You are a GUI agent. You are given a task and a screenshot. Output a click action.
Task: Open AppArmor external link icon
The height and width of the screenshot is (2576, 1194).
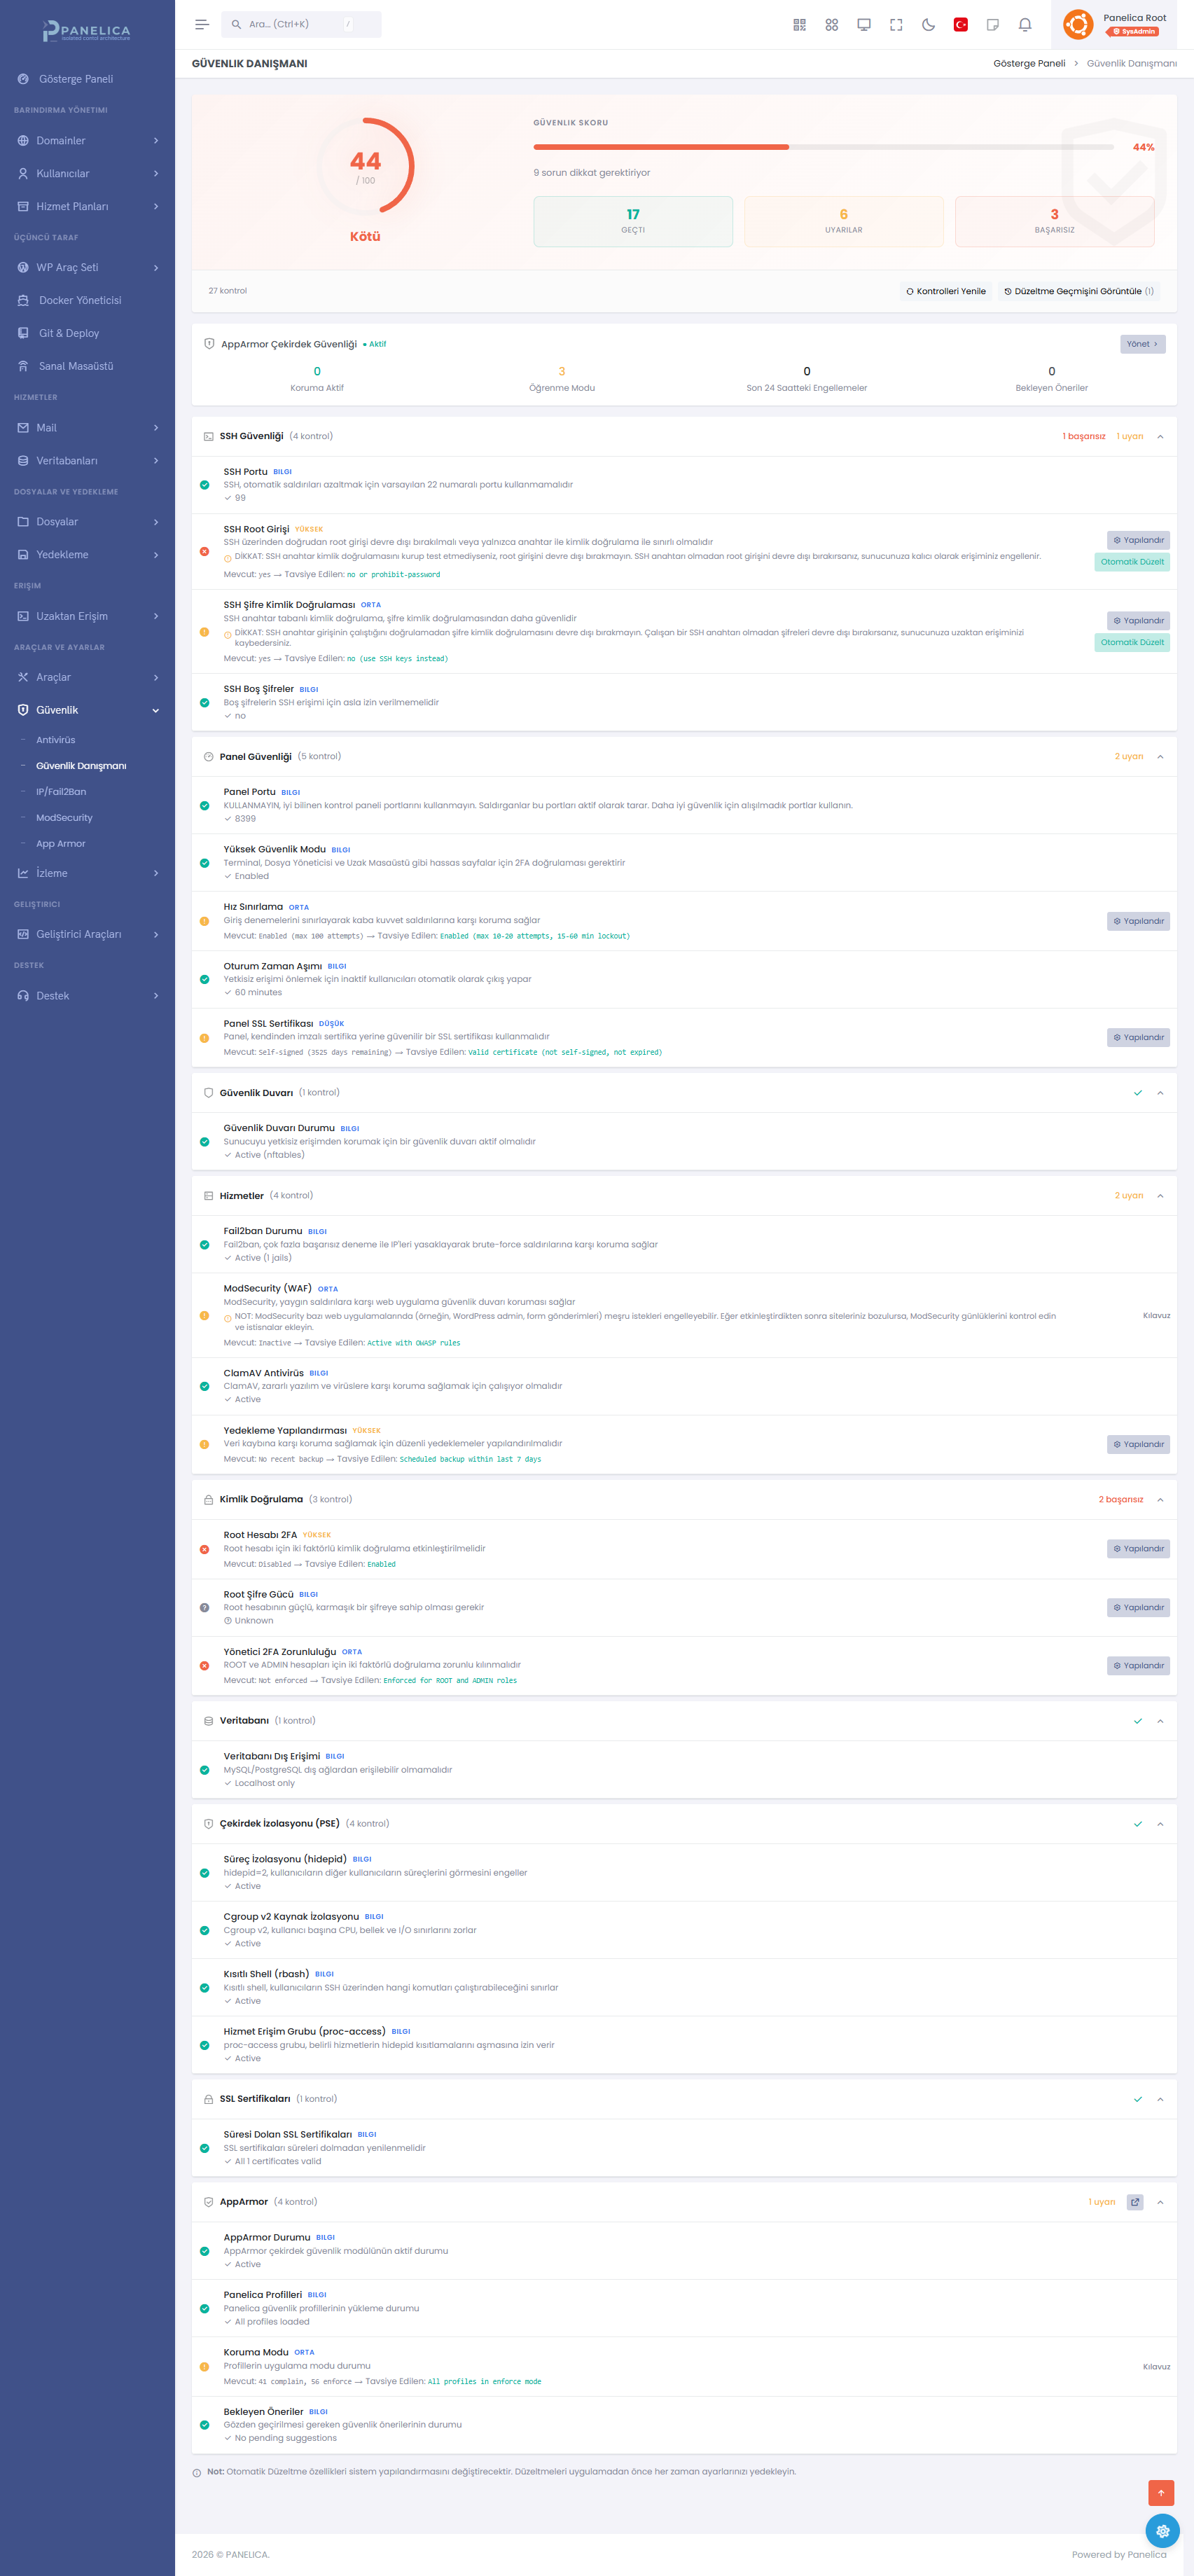click(1134, 2202)
